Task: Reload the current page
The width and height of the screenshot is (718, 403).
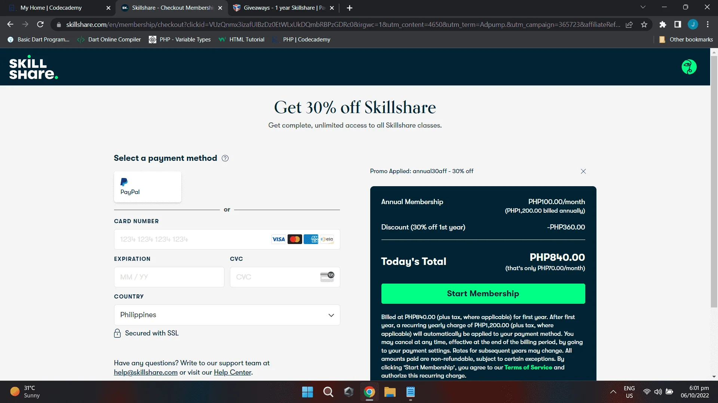Action: pos(40,24)
